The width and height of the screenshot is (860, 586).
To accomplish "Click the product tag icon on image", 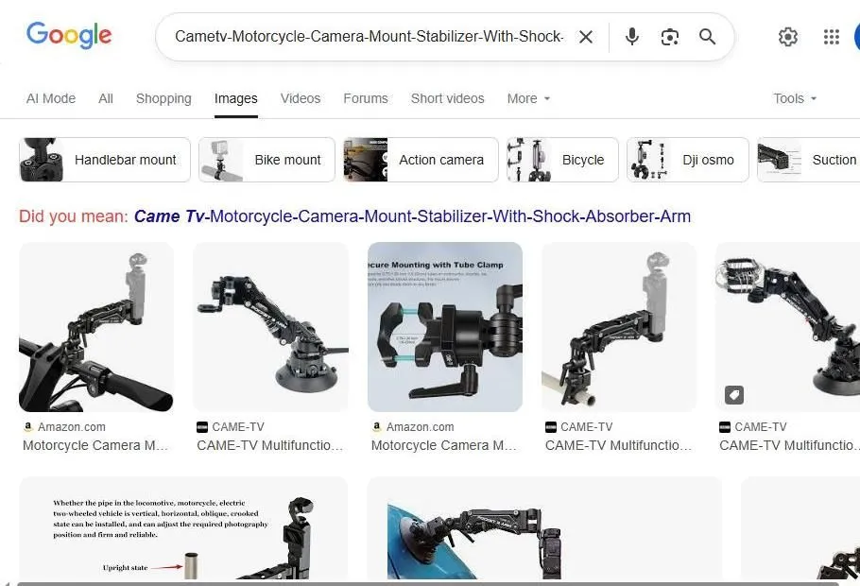I will pos(734,394).
